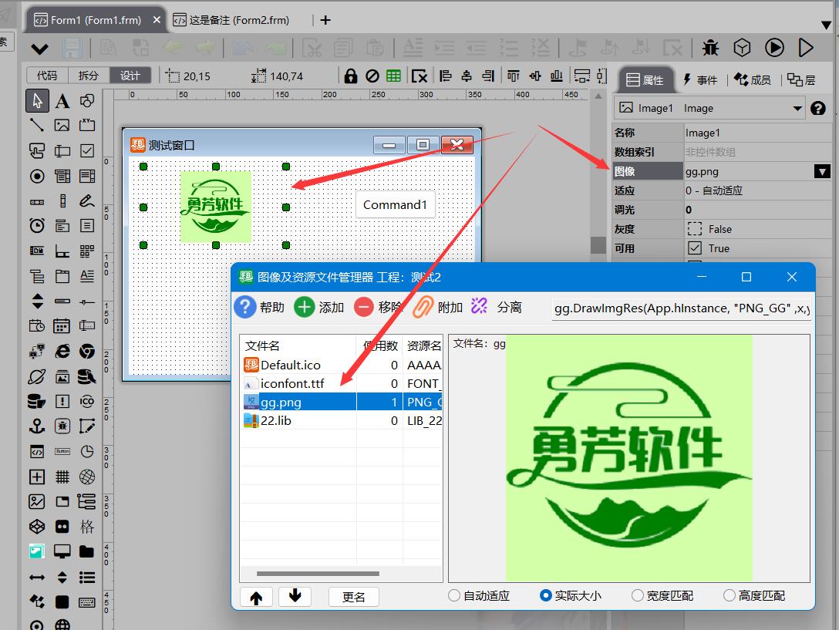Switch to the Form2.frm tab
This screenshot has height=630, width=839.
point(231,20)
